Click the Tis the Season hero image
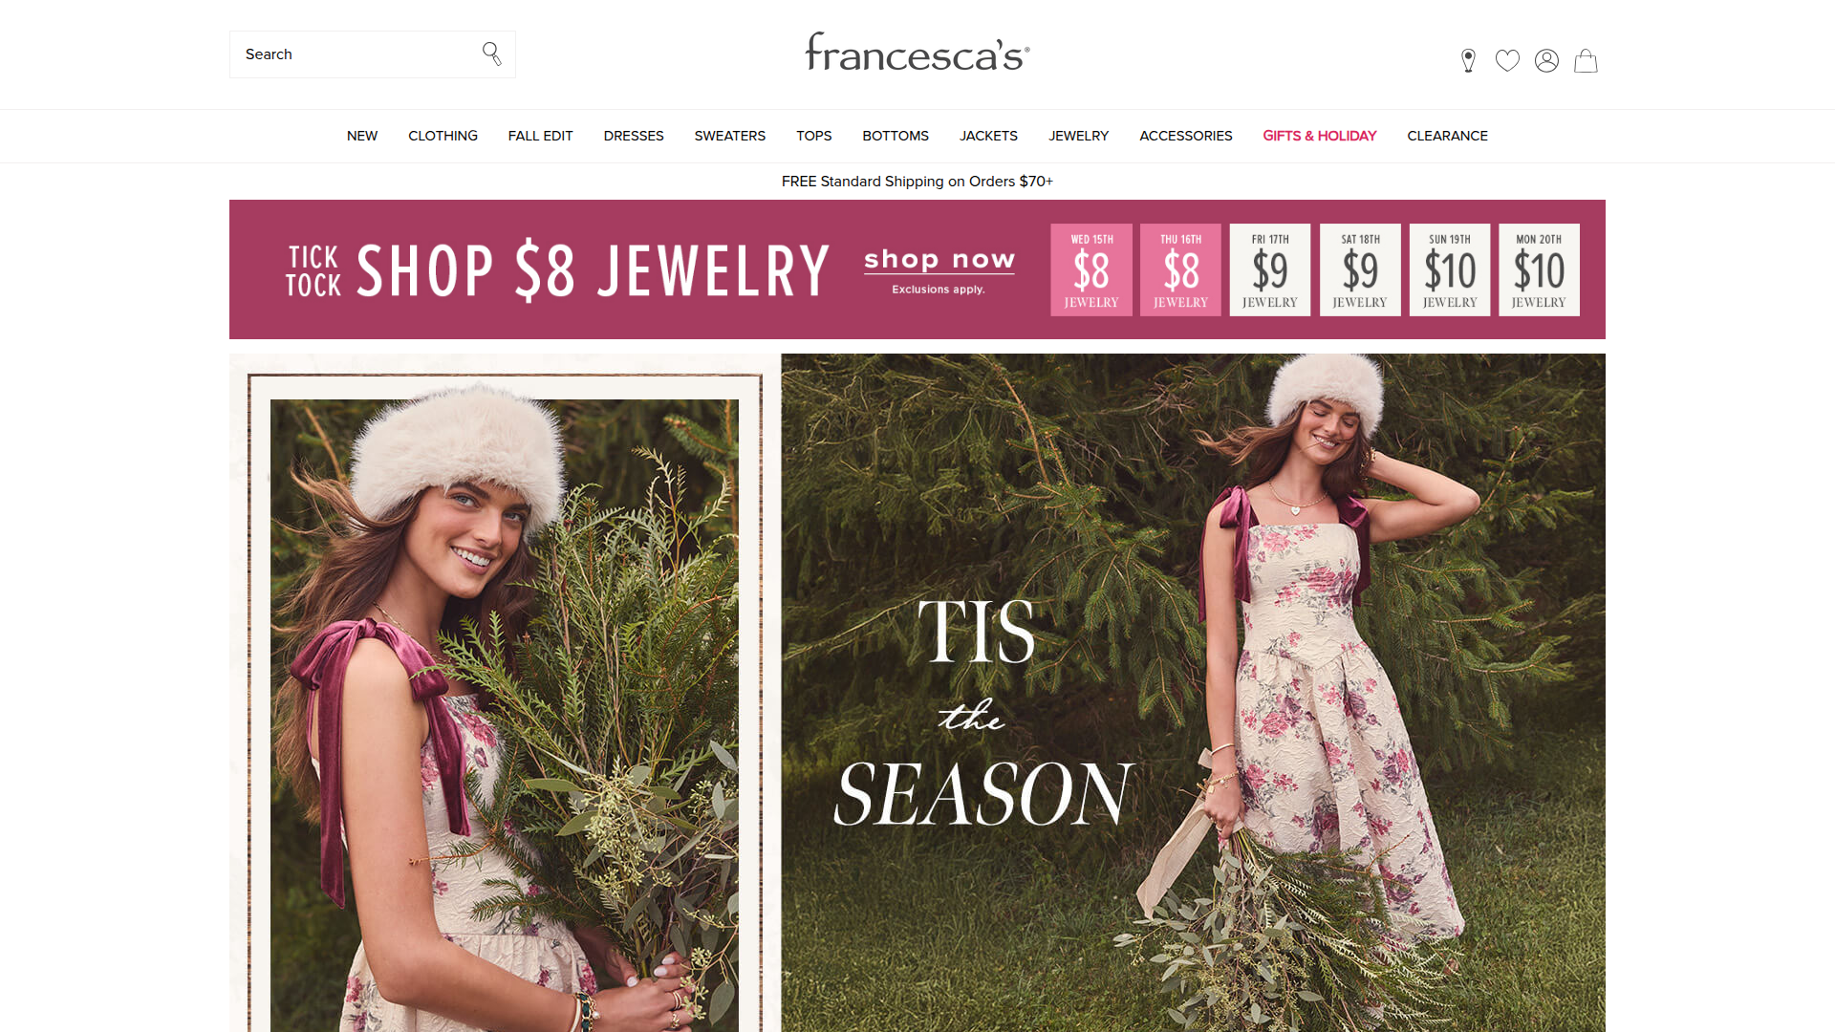Image resolution: width=1835 pixels, height=1032 pixels. (1193, 693)
